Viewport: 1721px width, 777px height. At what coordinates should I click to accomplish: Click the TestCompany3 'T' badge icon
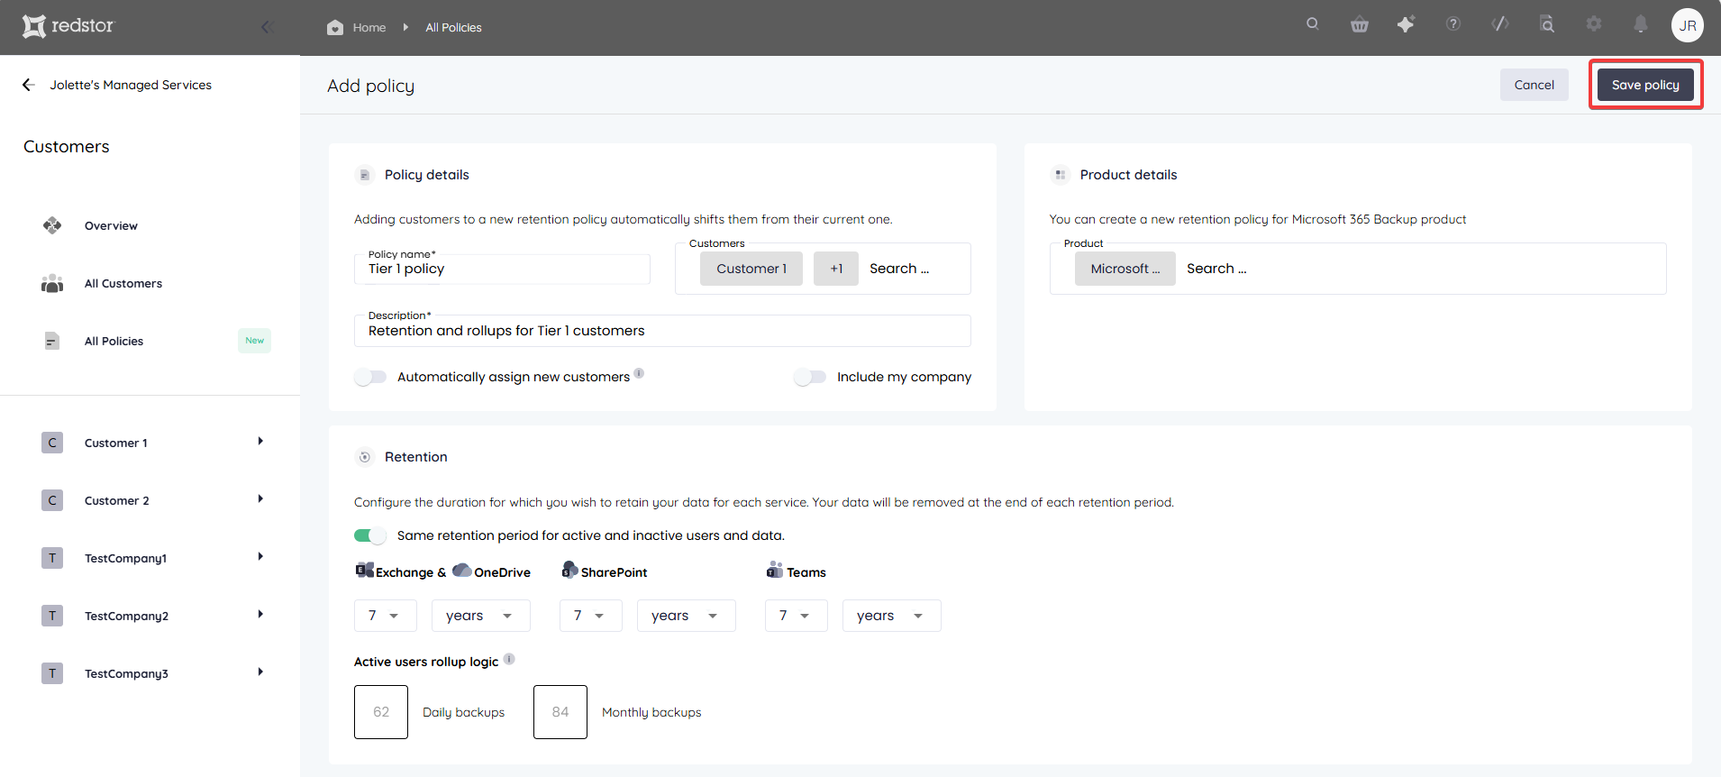[52, 673]
